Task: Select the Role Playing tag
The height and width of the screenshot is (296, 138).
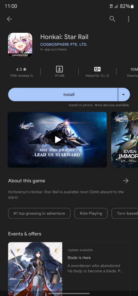Action: click(91, 213)
